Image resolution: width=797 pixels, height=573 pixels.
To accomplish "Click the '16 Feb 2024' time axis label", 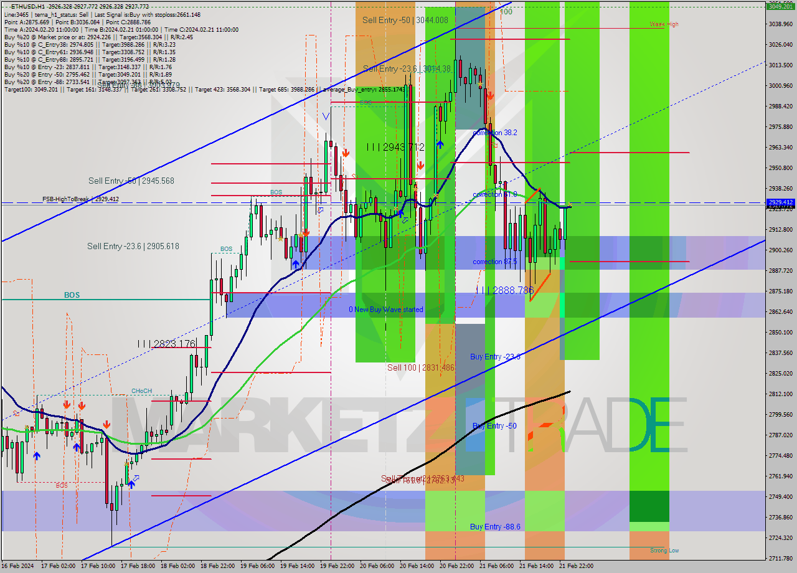I will pos(19,566).
